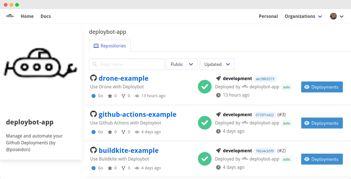Click commit icon beside 13 hours ago
Screen dimensions: 351x179
pyautogui.click(x=137, y=96)
